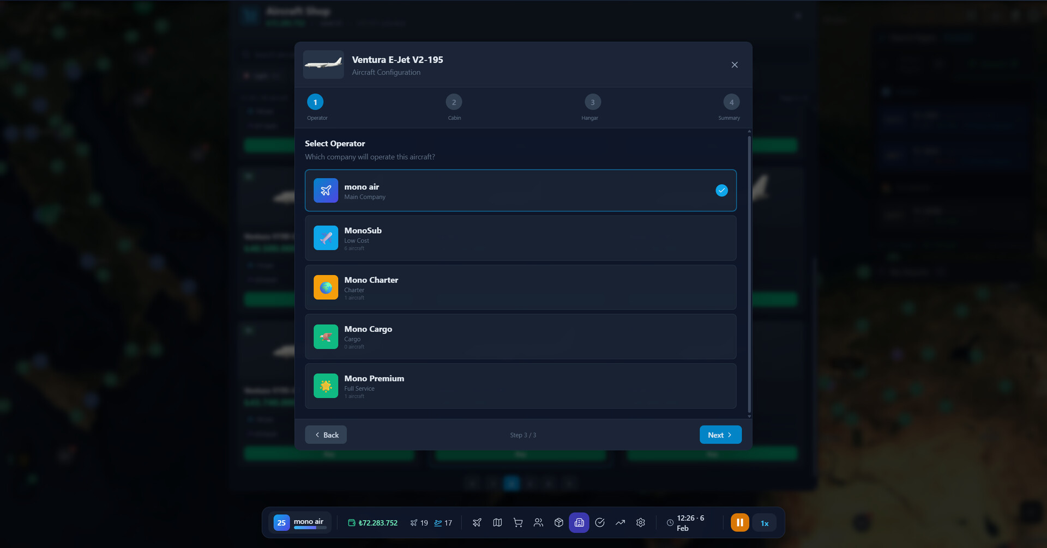Image resolution: width=1047 pixels, height=548 pixels.
Task: Open the staff management people icon
Action: (538, 522)
